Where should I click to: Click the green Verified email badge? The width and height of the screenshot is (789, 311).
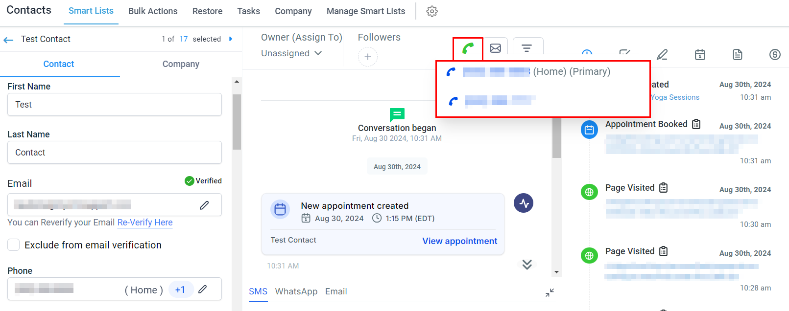[x=203, y=181]
